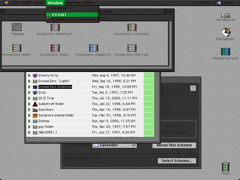This screenshot has width=240, height=180.
Task: Expand the Ground Zero Collection row
Action: [29, 87]
